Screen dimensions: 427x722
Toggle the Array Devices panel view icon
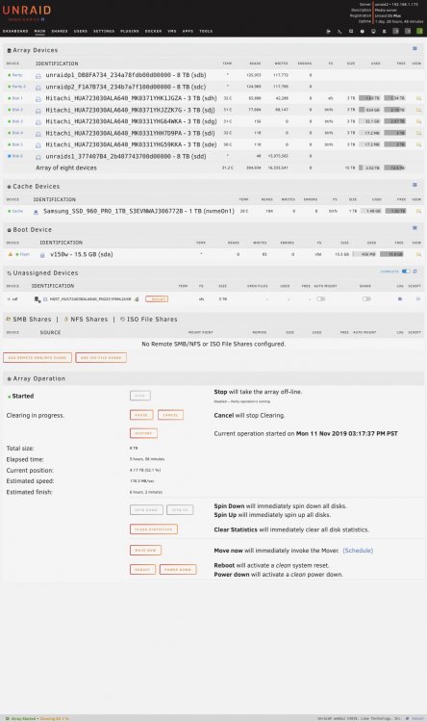(414, 48)
